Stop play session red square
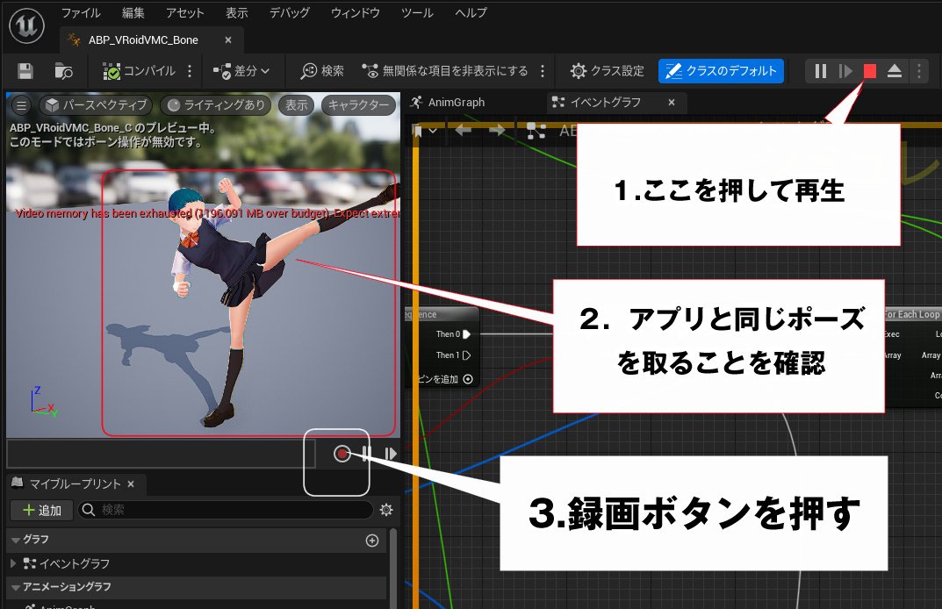942x609 pixels. tap(869, 71)
